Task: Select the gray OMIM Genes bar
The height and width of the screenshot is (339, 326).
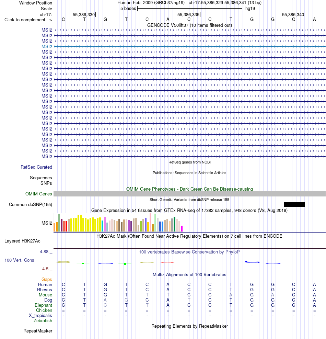Action: click(189, 194)
